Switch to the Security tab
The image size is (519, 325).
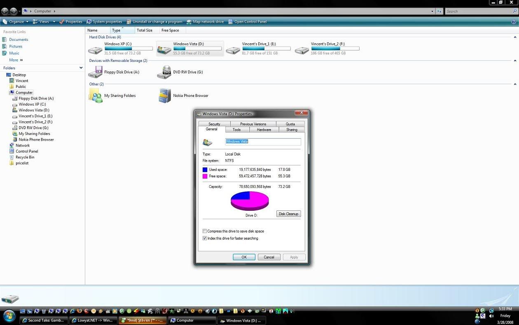pos(214,124)
